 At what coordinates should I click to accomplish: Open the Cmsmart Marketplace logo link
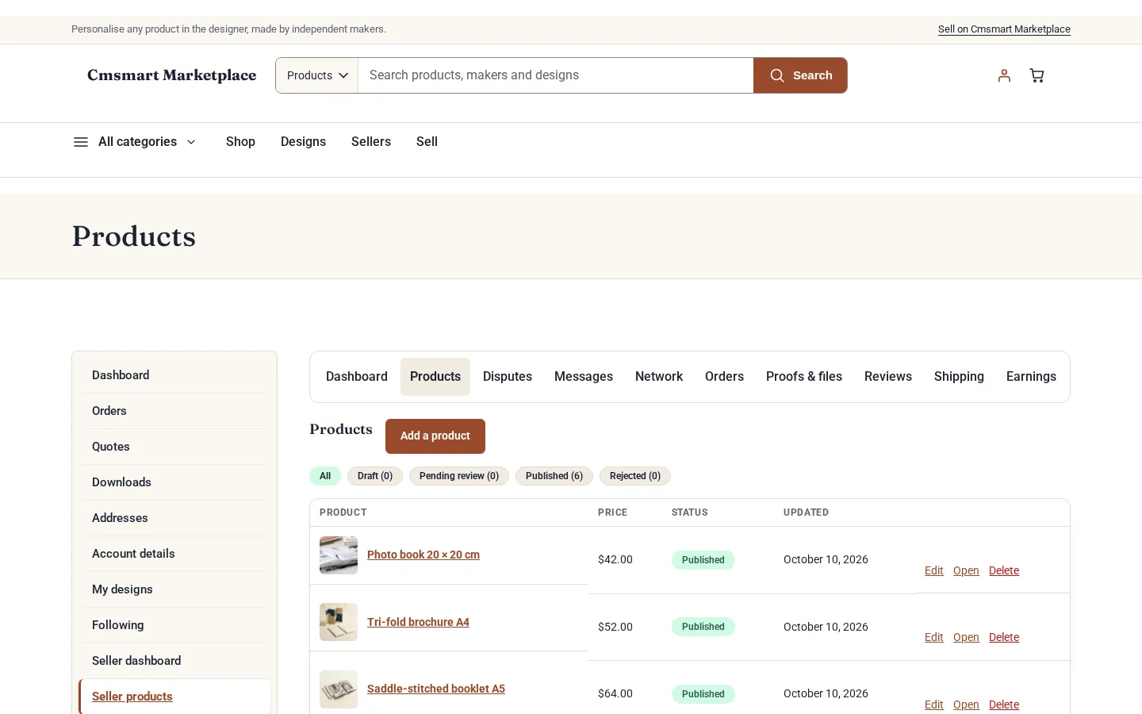point(172,75)
